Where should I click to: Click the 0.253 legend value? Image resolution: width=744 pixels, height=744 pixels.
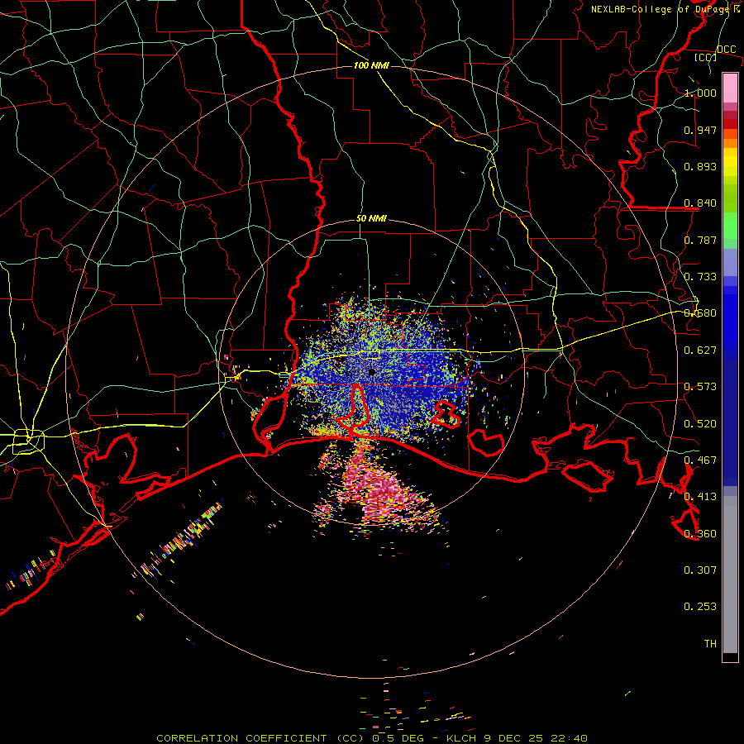tap(700, 607)
